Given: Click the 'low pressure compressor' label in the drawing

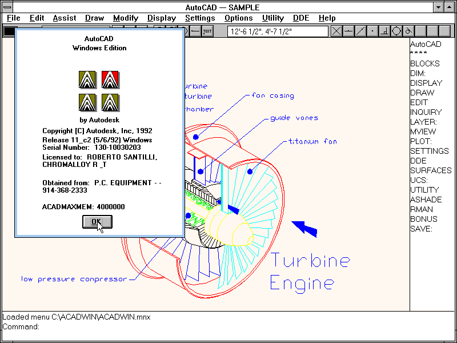Looking at the screenshot, I should click(74, 279).
